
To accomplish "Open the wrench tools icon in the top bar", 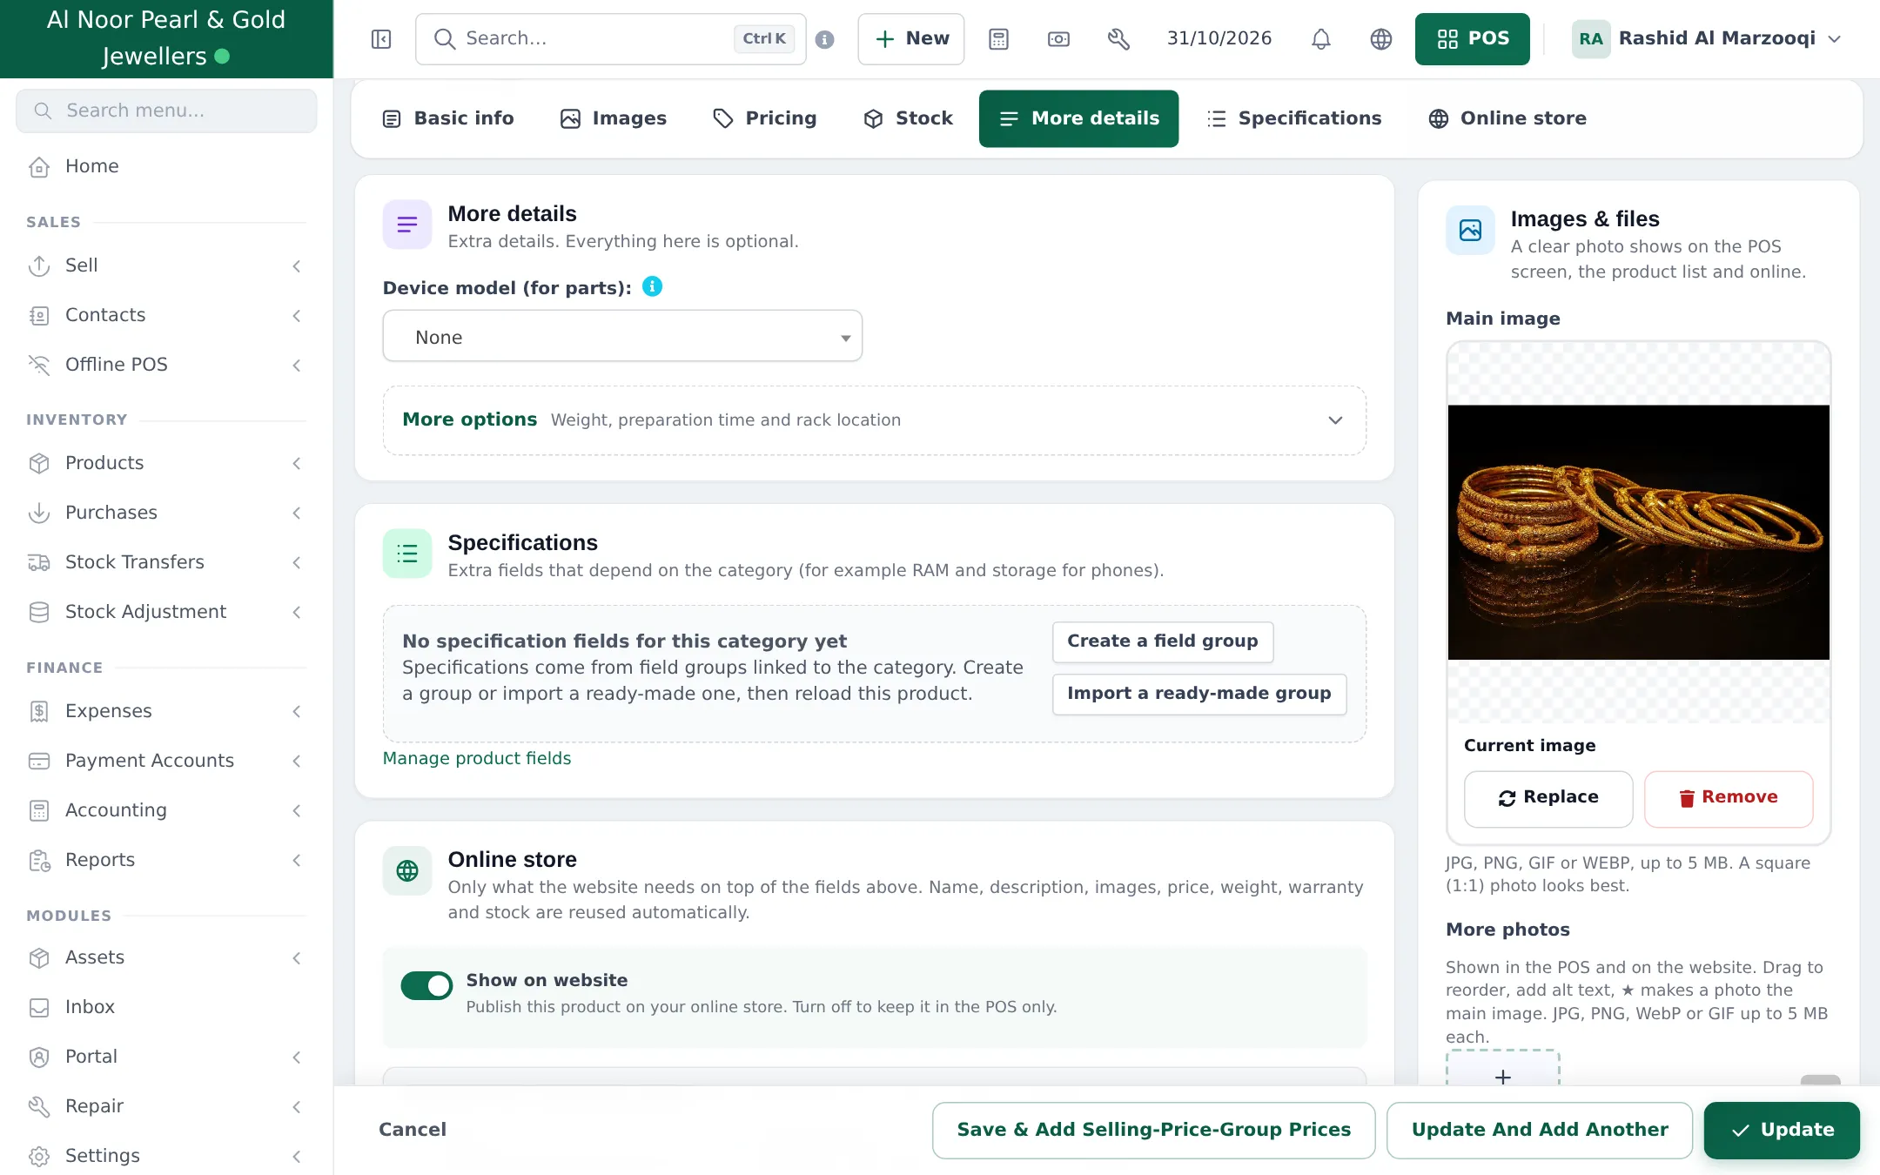I will [1118, 39].
